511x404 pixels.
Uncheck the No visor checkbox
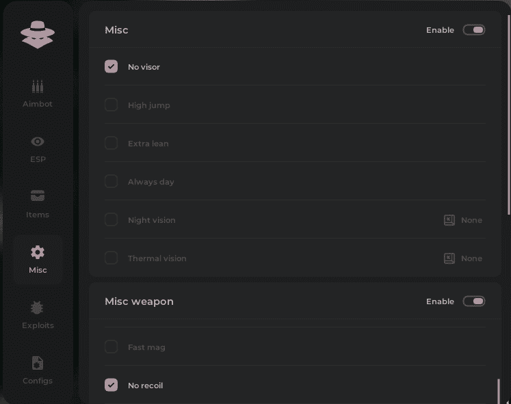(x=112, y=67)
